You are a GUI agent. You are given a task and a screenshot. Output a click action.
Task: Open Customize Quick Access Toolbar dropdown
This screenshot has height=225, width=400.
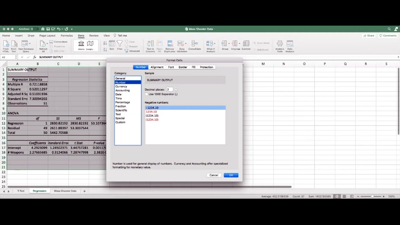click(x=72, y=29)
